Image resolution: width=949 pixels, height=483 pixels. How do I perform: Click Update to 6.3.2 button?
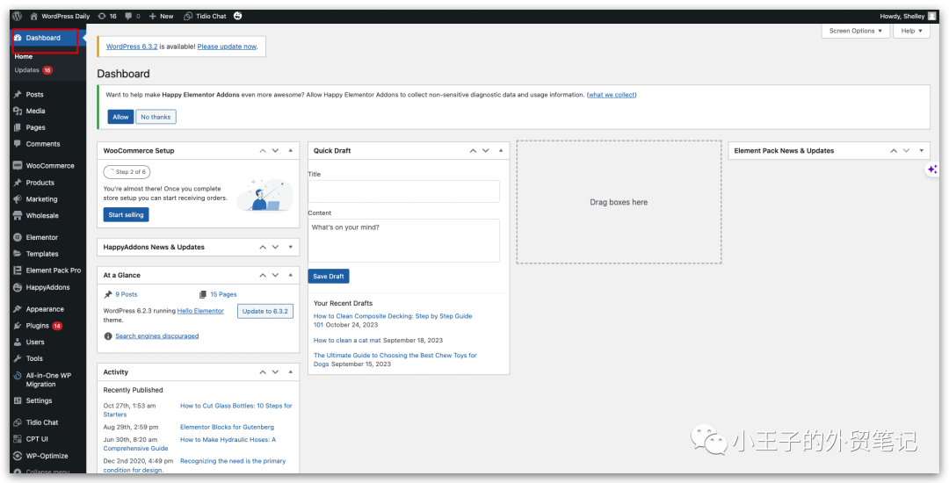click(265, 312)
